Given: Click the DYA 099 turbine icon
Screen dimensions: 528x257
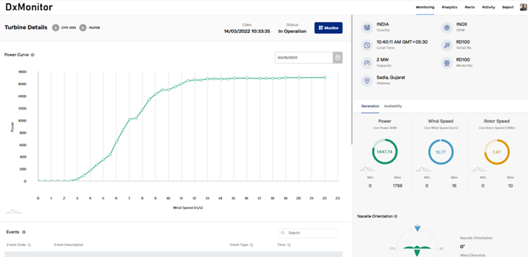Looking at the screenshot, I should tap(56, 28).
